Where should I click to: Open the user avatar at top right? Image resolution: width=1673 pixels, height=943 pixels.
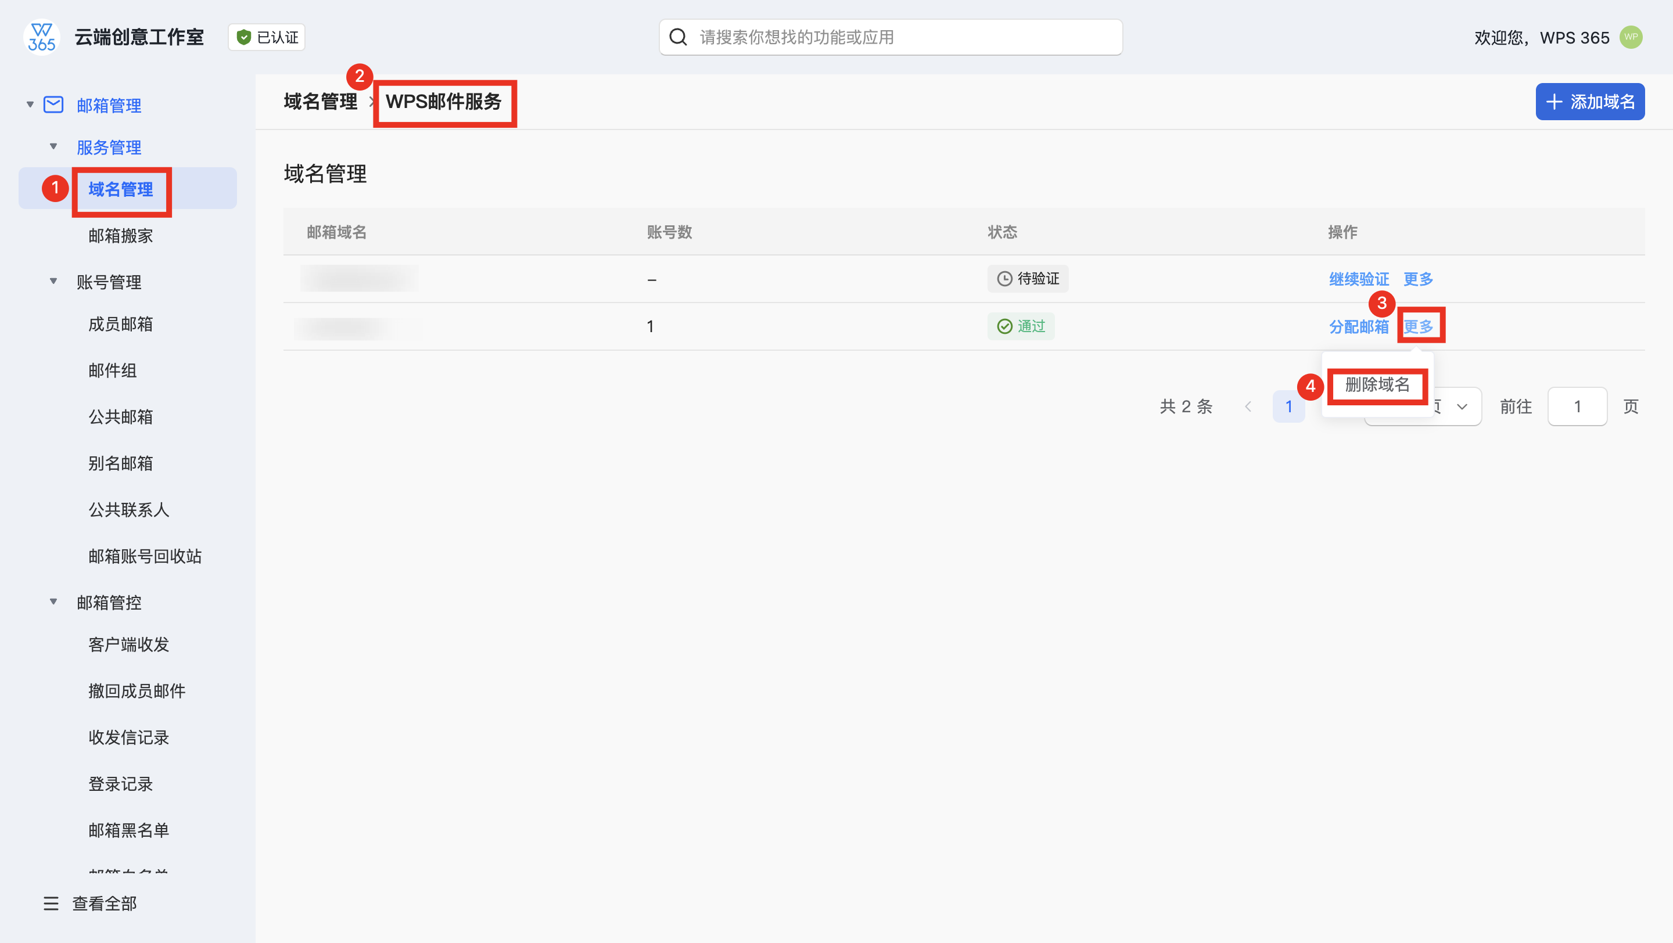[x=1631, y=37]
